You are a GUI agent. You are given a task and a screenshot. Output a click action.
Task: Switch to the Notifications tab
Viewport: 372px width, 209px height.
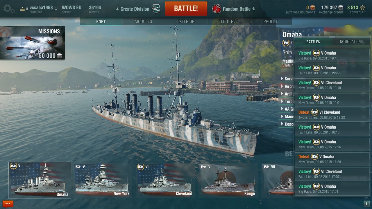(351, 42)
